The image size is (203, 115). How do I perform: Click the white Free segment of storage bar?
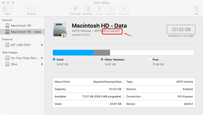[152, 53]
